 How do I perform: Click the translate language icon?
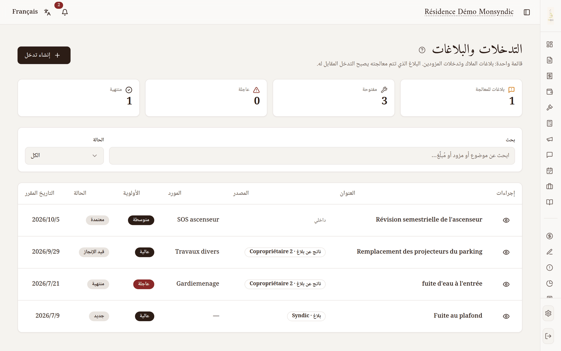point(47,12)
